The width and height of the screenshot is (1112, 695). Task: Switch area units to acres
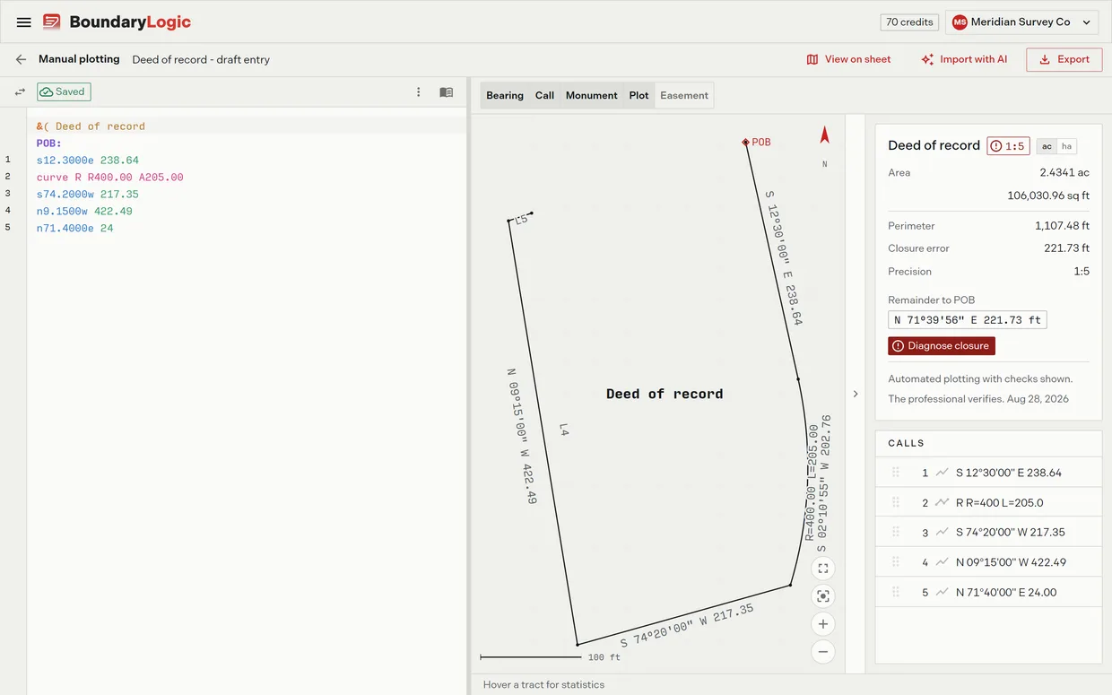point(1047,146)
